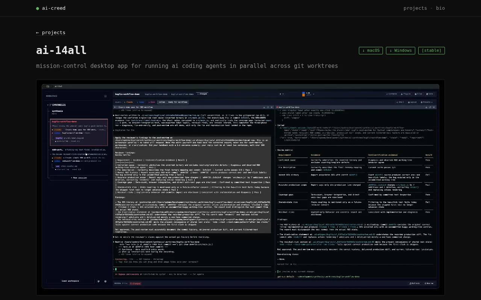
Task: Select the Files tab in review bar
Action: (125, 283)
